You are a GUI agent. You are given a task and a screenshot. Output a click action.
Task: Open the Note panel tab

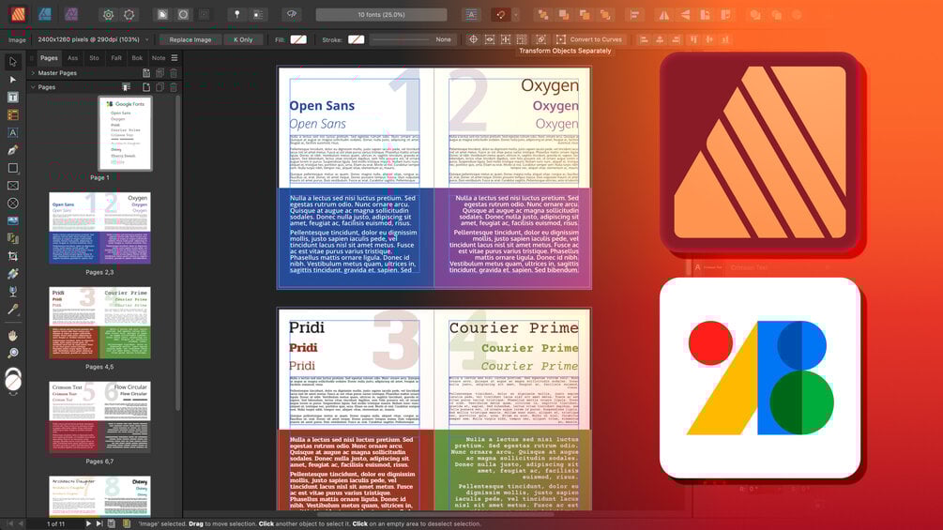click(x=159, y=57)
